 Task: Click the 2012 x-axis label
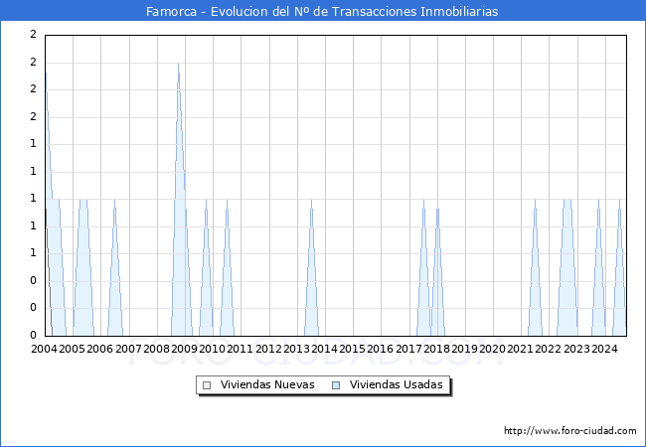point(268,349)
